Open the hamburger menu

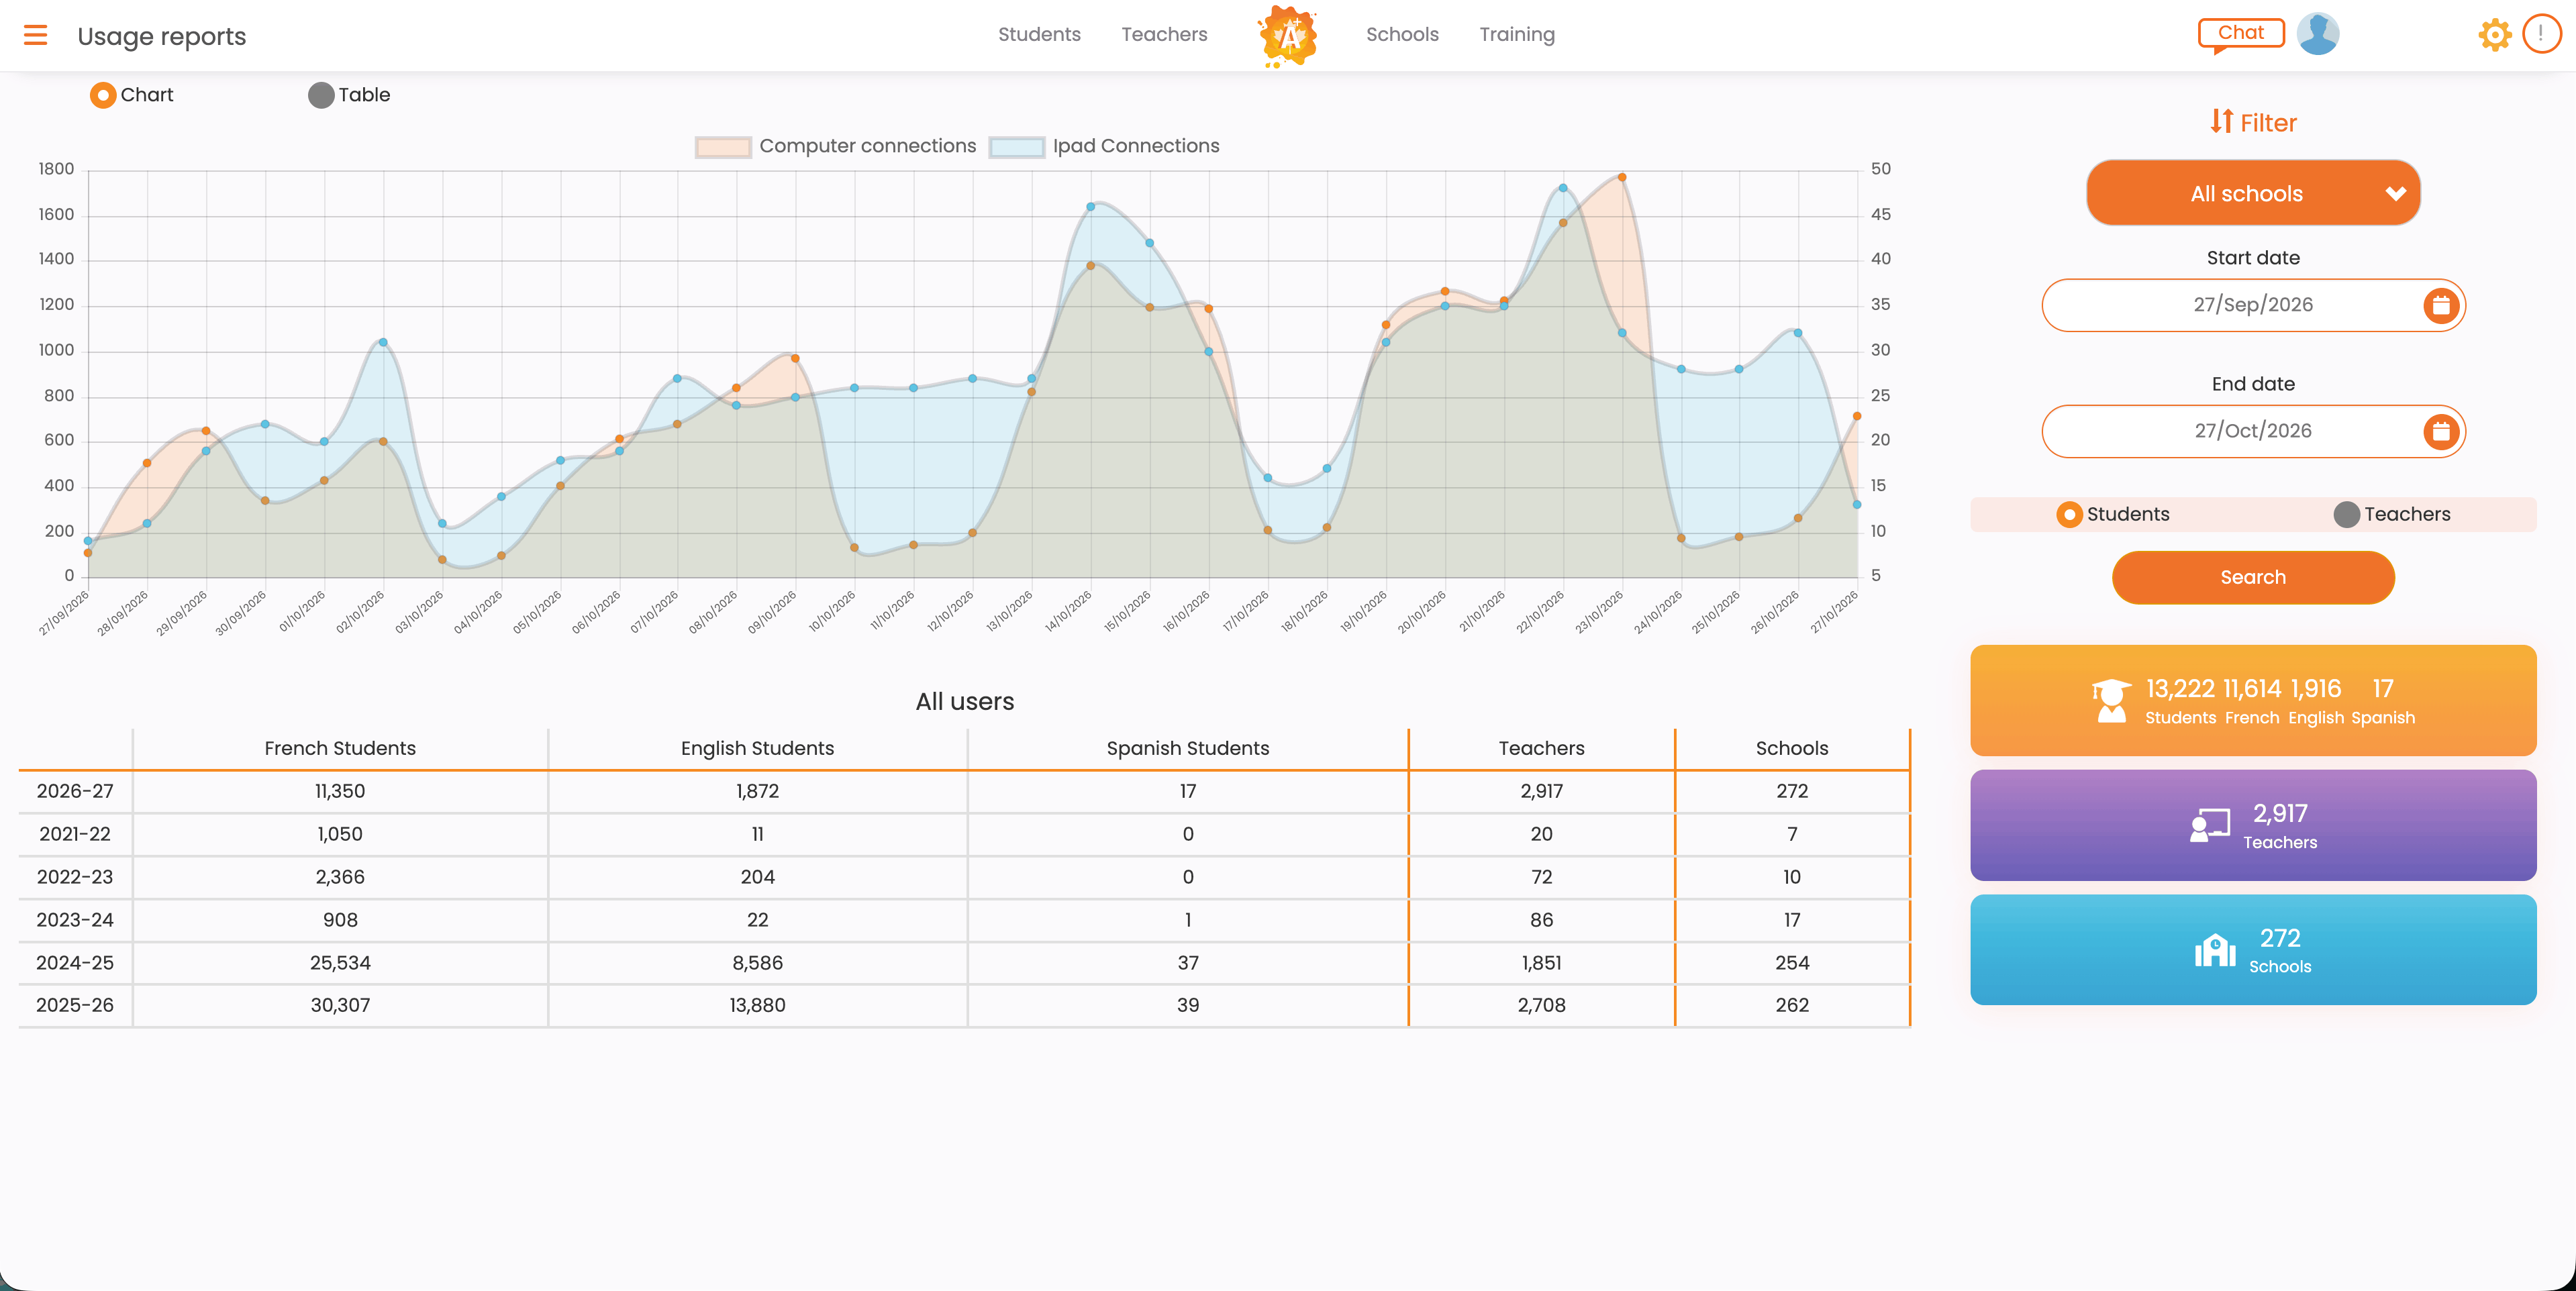(x=36, y=36)
